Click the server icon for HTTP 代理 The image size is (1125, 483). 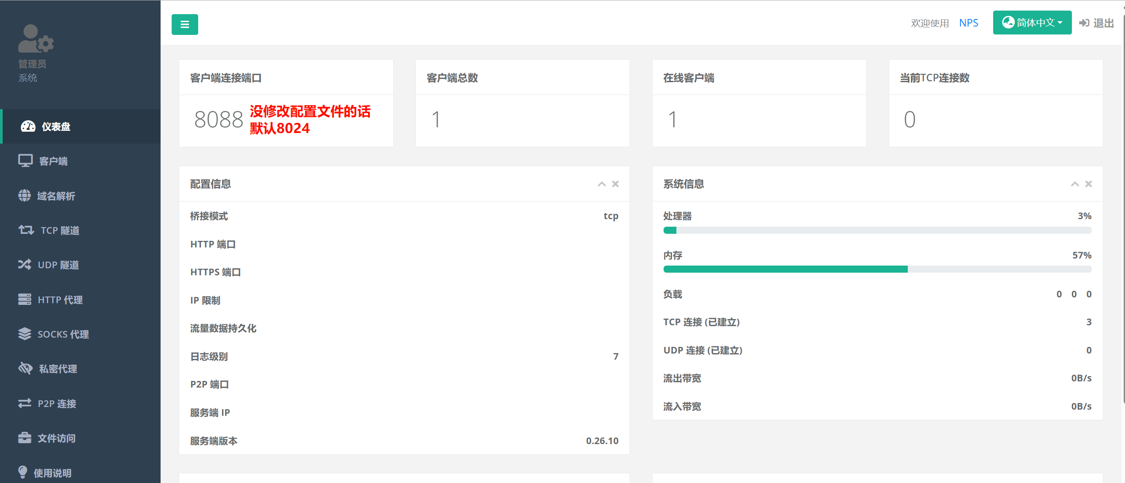[x=25, y=299]
